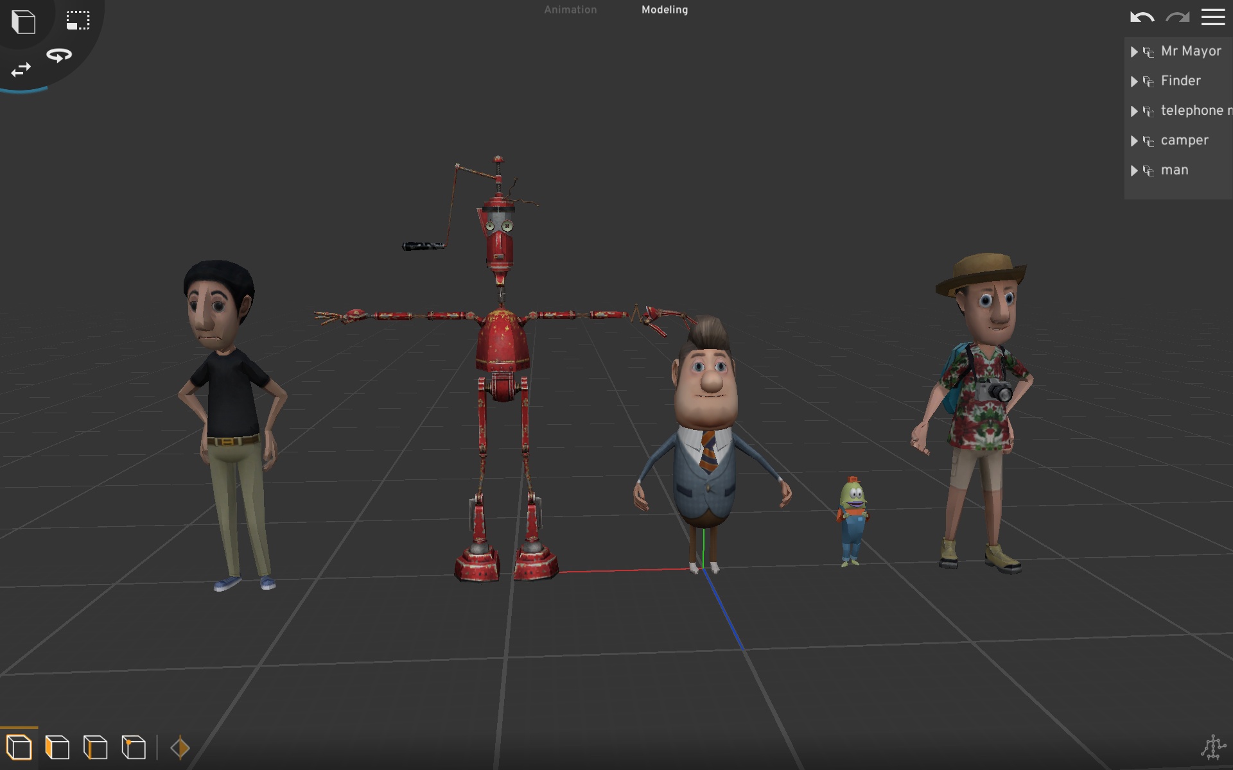Expand the Mr Mayor tree item
This screenshot has width=1233, height=770.
coord(1134,52)
